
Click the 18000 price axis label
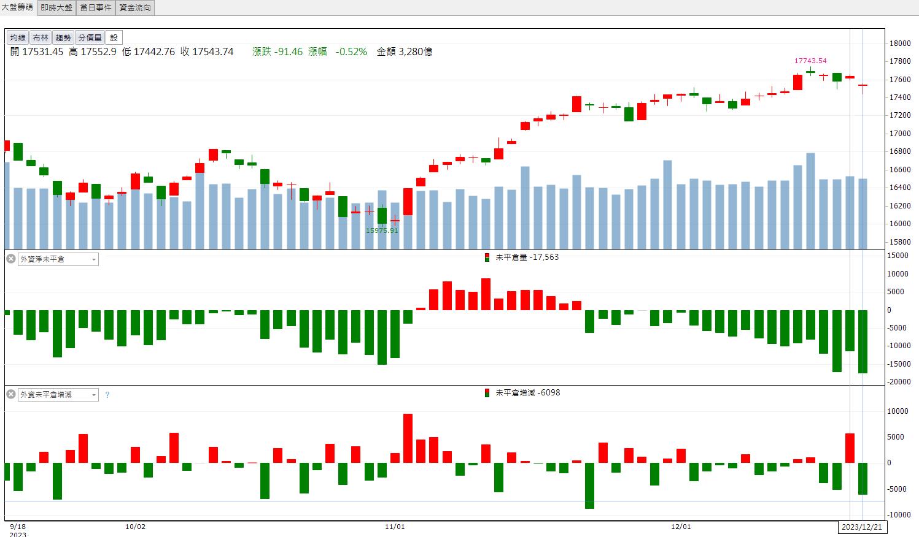coord(899,44)
